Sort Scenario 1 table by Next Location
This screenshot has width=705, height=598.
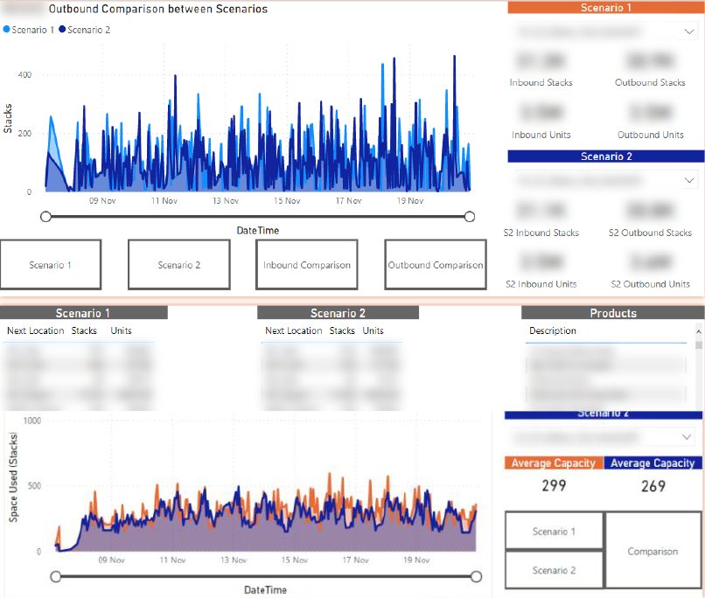click(35, 331)
